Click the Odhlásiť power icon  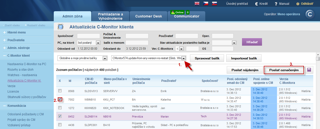tap(297, 4)
